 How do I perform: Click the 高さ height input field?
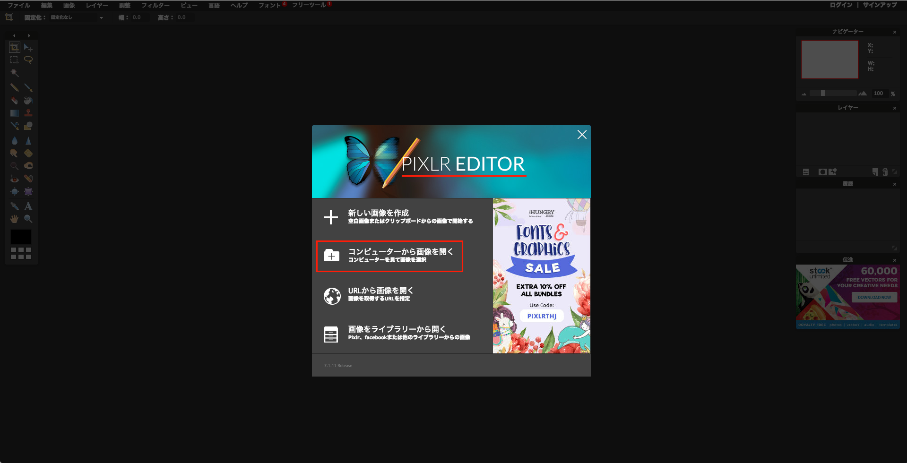tap(184, 17)
